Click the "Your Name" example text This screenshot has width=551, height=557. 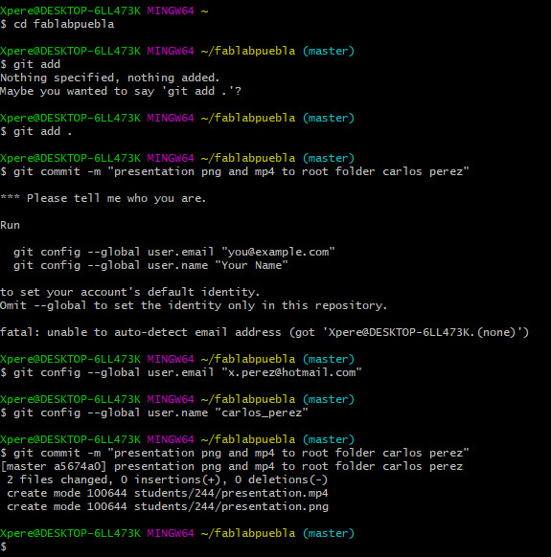coord(251,265)
